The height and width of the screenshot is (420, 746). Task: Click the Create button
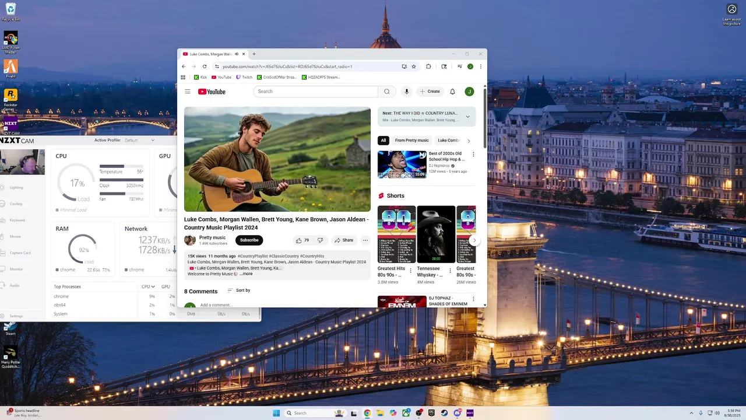tap(430, 92)
